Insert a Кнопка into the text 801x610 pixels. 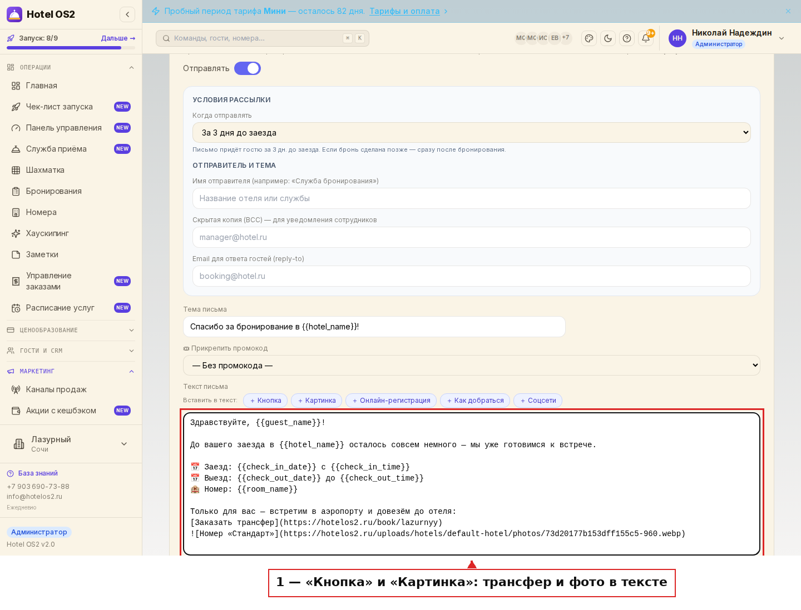(x=265, y=401)
